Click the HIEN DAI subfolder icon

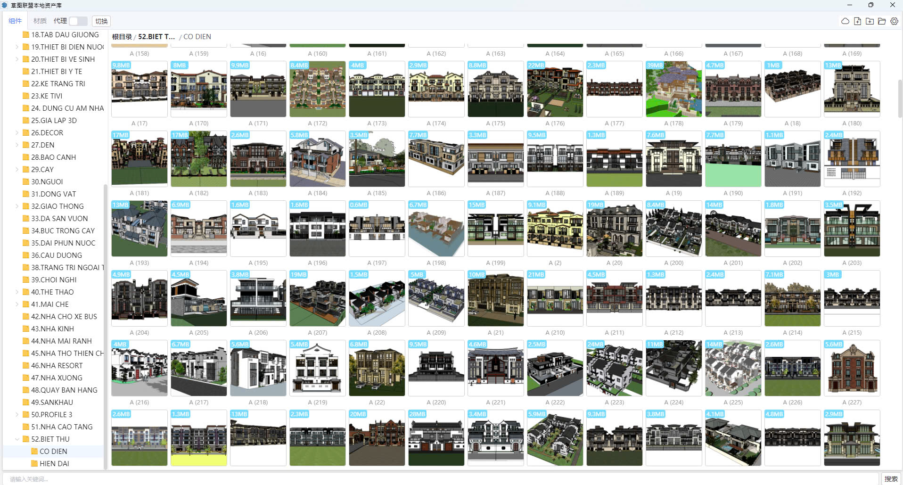pyautogui.click(x=34, y=464)
